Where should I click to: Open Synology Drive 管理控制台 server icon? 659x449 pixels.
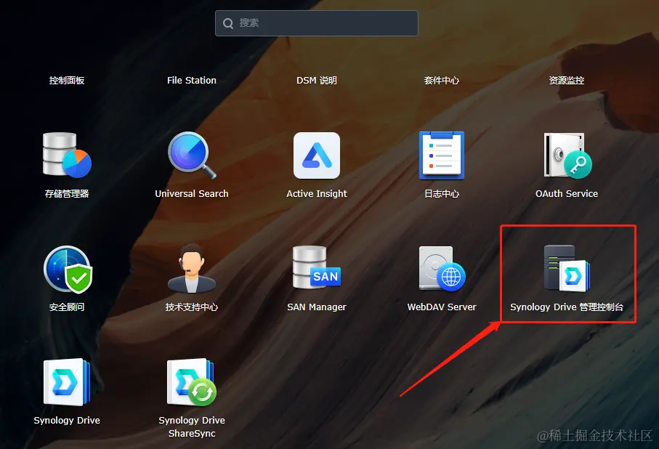coord(567,268)
